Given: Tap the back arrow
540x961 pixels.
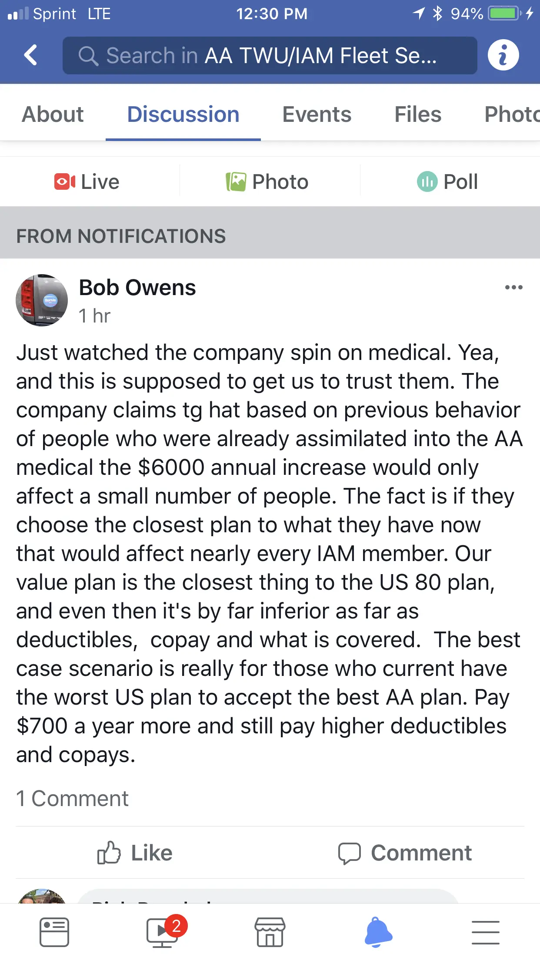Looking at the screenshot, I should point(30,55).
